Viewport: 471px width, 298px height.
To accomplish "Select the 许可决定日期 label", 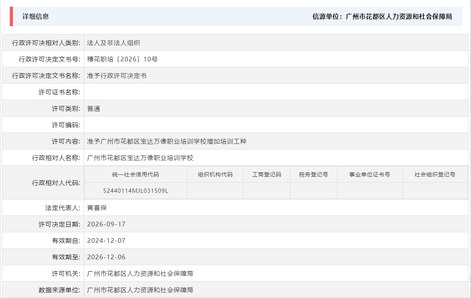I will tap(59, 224).
